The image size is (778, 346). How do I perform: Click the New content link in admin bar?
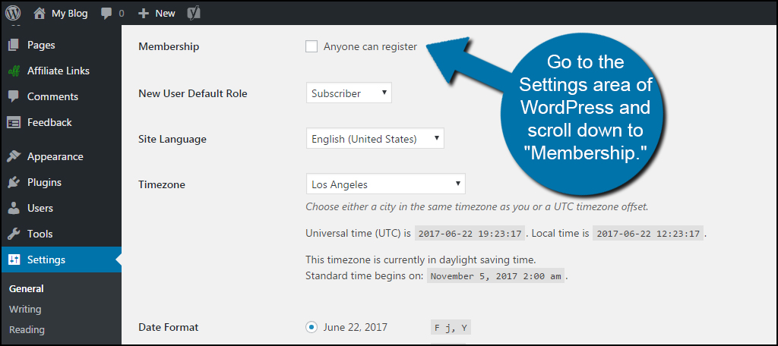point(165,14)
